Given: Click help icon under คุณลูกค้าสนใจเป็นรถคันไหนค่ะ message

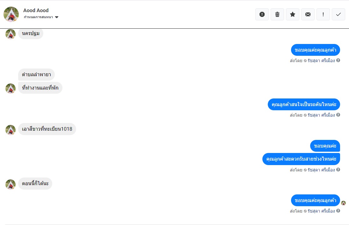Looking at the screenshot, I should click(338, 115).
